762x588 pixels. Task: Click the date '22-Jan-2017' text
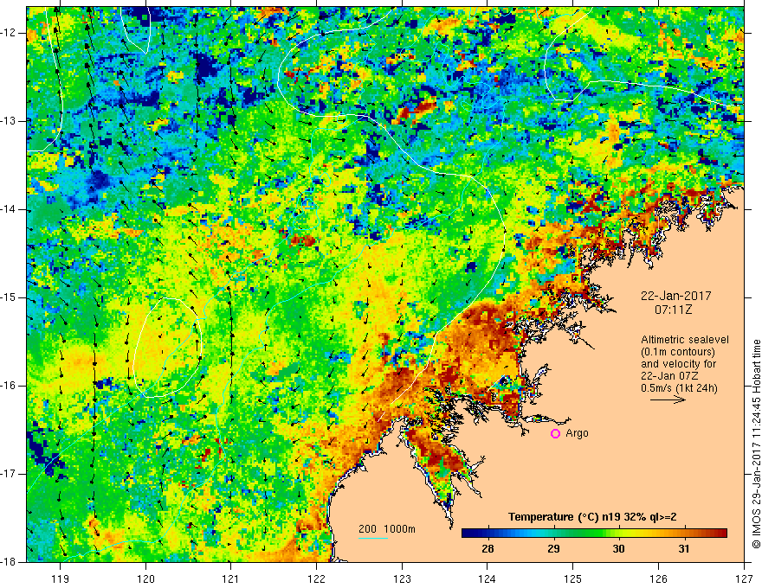[x=676, y=296]
